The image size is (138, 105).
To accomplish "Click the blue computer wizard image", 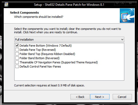I will pos(127,15).
